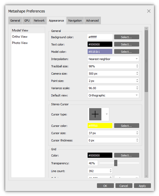Click the Grid Color black swatch
This screenshot has height=196, width=159.
click(x=100, y=155)
